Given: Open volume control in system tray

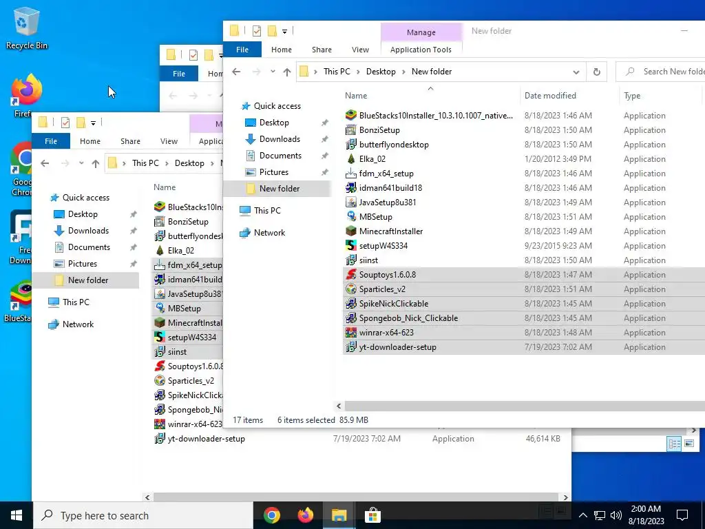Looking at the screenshot, I should [616, 515].
